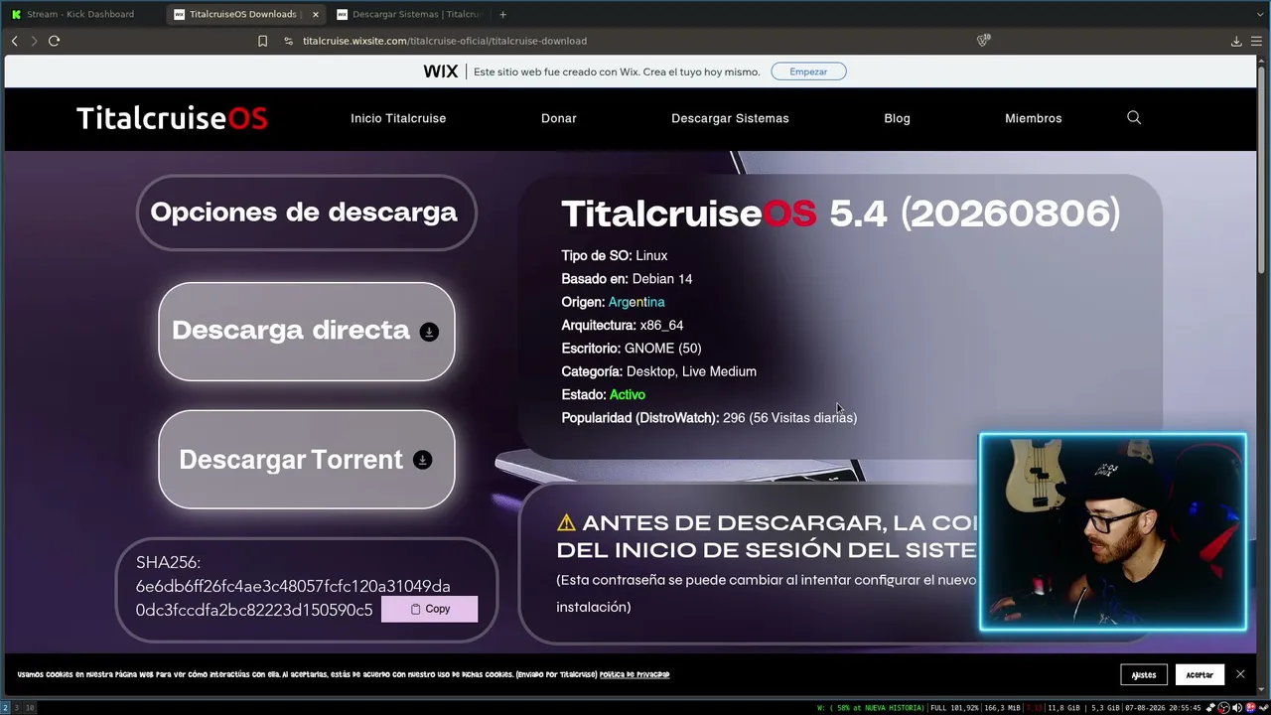1271x715 pixels.
Task: Open the browser downloads icon
Action: (1236, 41)
